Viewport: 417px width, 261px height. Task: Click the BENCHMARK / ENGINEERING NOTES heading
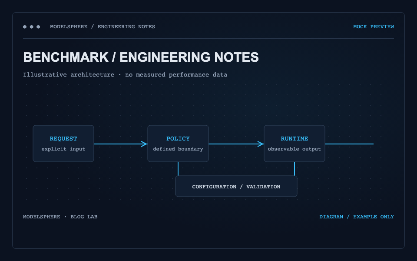[x=141, y=57]
